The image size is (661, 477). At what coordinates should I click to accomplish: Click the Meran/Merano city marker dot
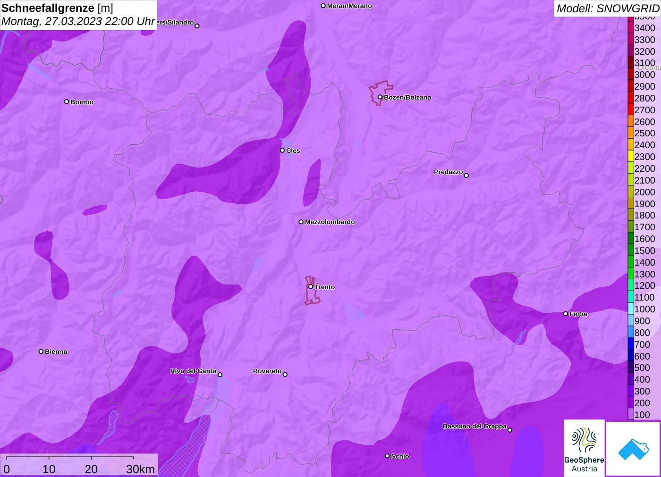(323, 6)
